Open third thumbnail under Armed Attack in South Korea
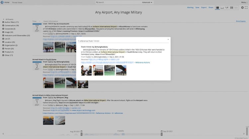Viewport: 249px width, 139px height. pos(71,83)
